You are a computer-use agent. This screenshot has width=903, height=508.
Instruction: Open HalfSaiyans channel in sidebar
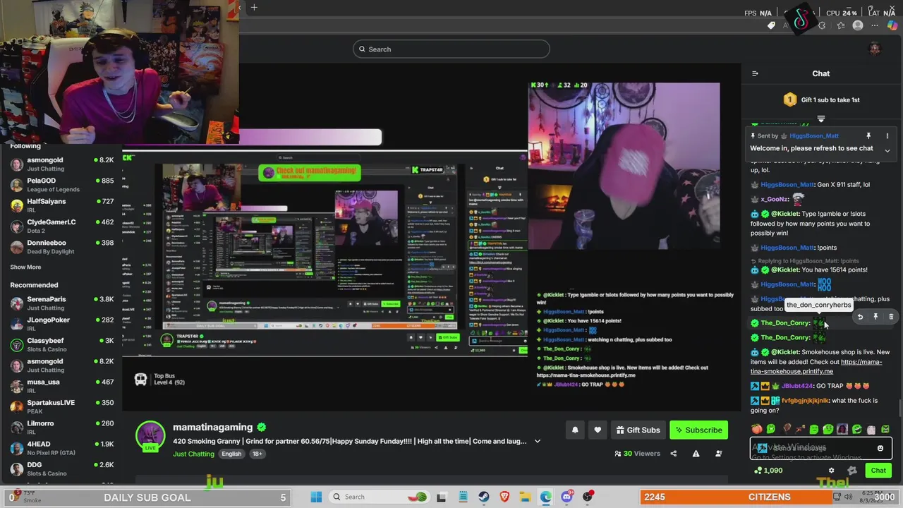pos(61,205)
